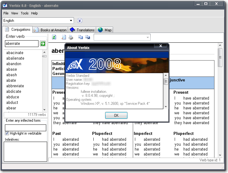The image size is (228, 173).
Task: Click the Verbix Standard text line
Action: coord(78,75)
